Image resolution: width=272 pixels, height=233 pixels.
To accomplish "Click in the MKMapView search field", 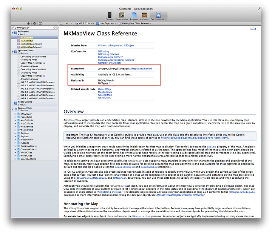I will click(35, 28).
